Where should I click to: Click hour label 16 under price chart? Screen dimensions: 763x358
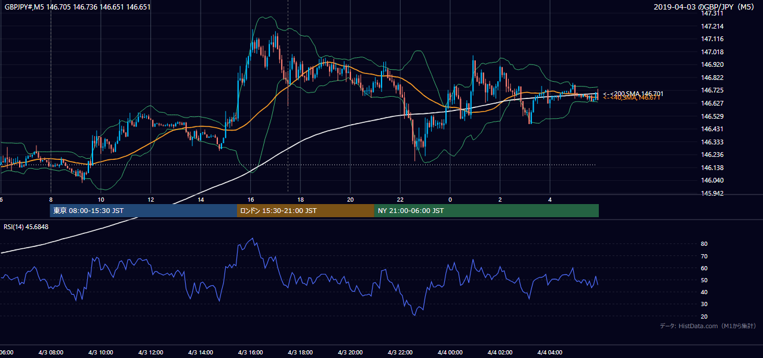coord(251,200)
